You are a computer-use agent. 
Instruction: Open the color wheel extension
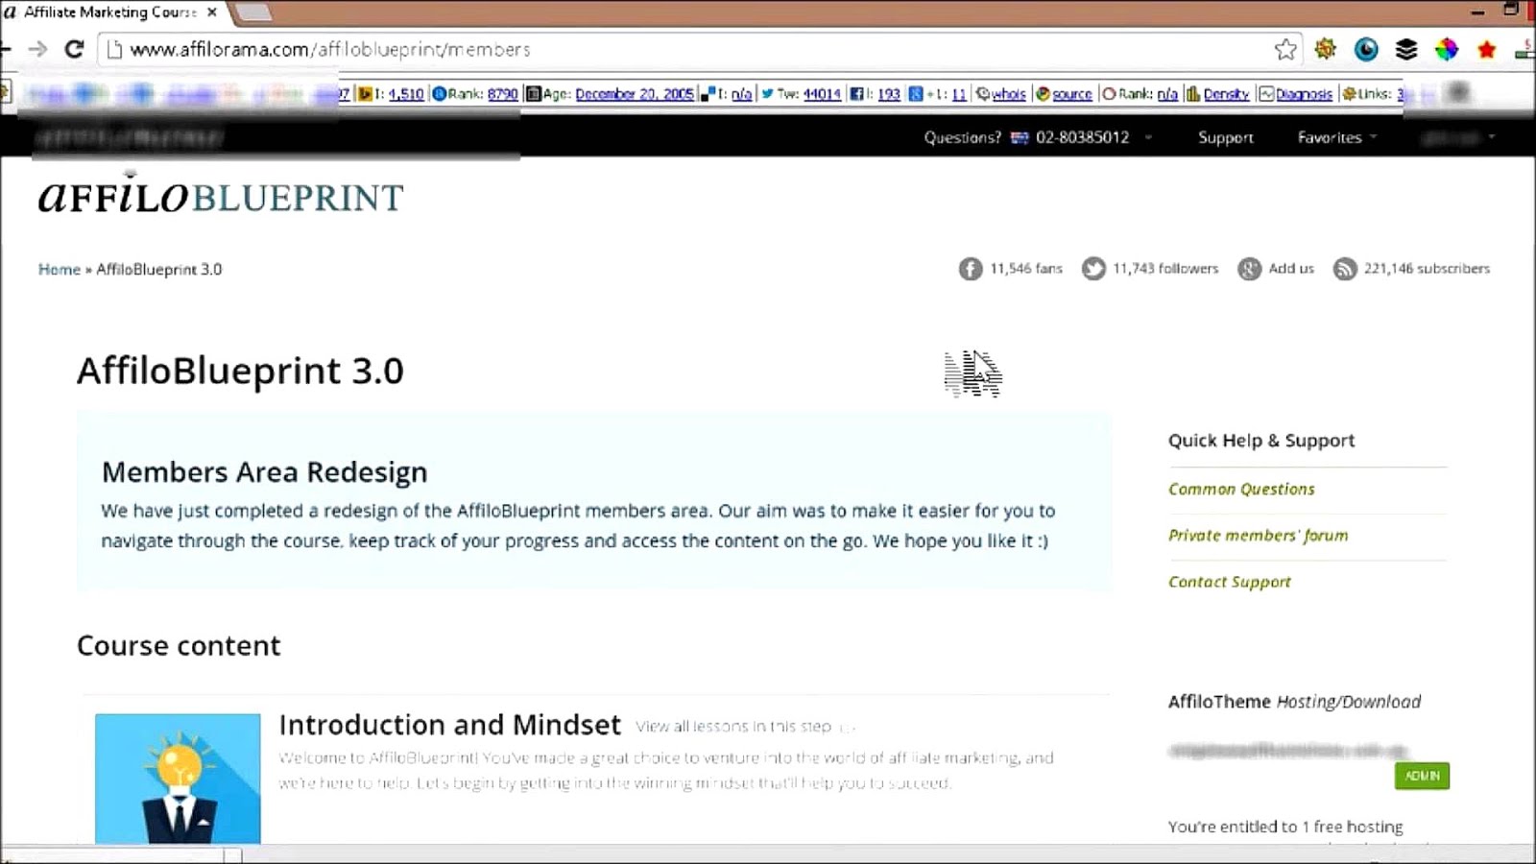pyautogui.click(x=1447, y=49)
